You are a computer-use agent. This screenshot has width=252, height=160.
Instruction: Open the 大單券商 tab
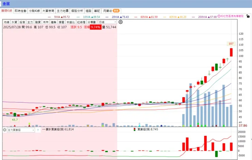pos(48,11)
